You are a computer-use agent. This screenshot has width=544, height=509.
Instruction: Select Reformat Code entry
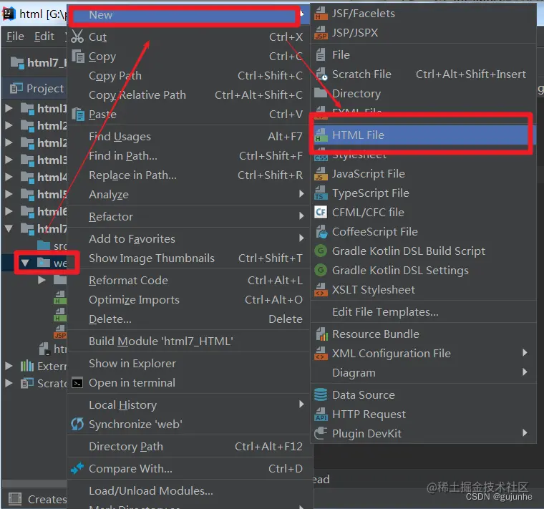pos(188,281)
